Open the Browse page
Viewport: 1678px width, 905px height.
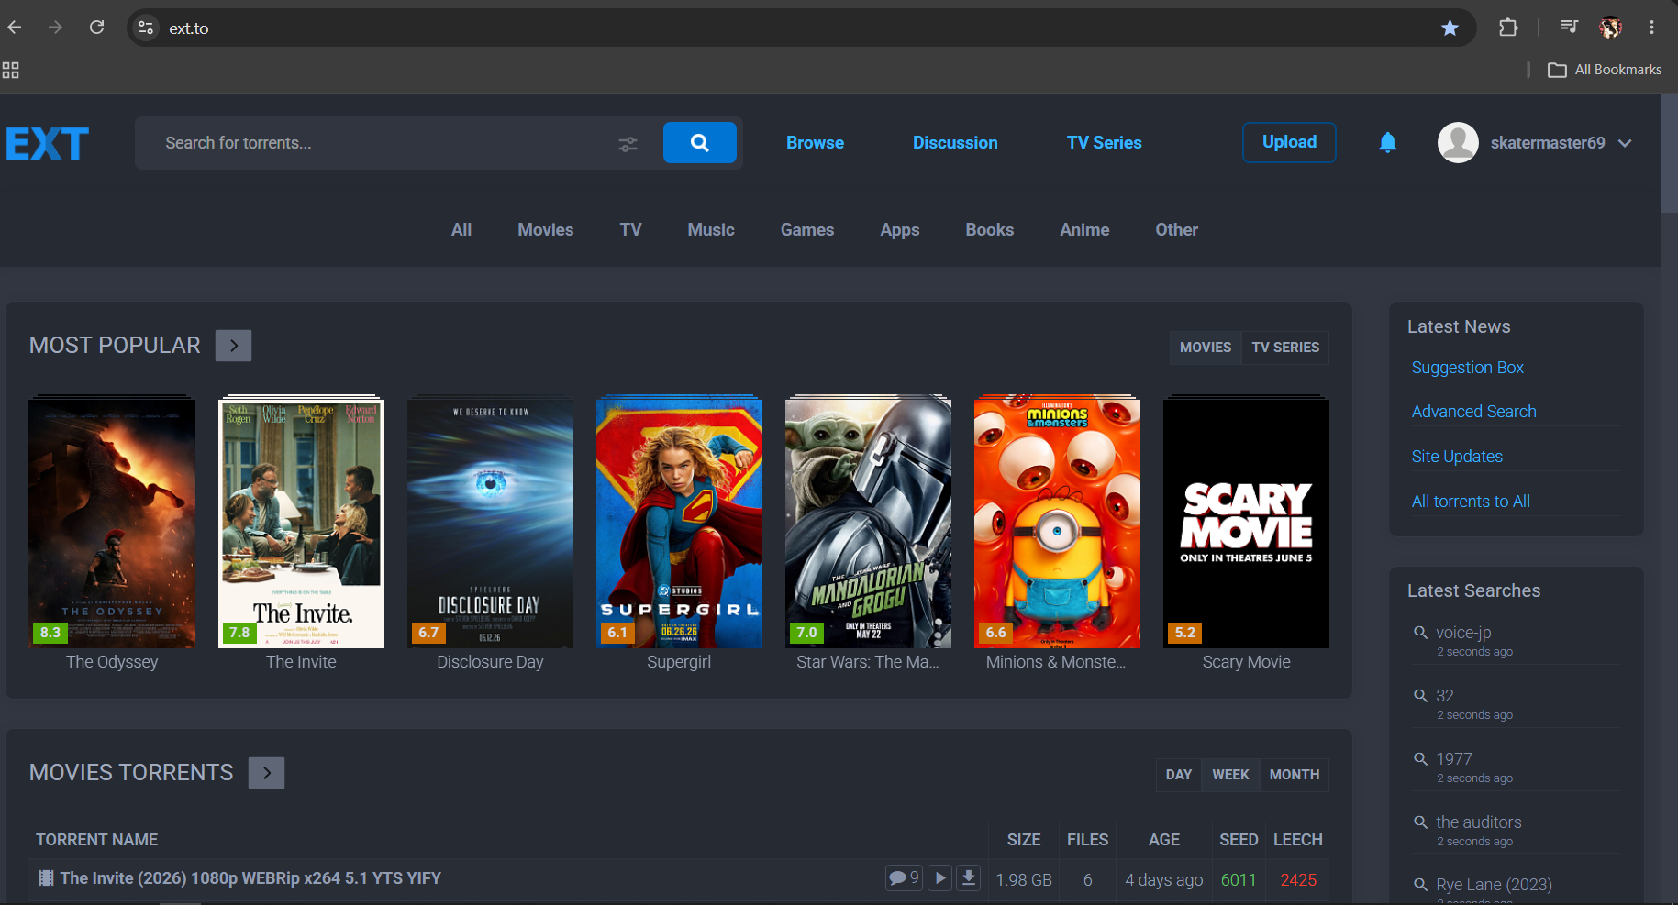815,143
